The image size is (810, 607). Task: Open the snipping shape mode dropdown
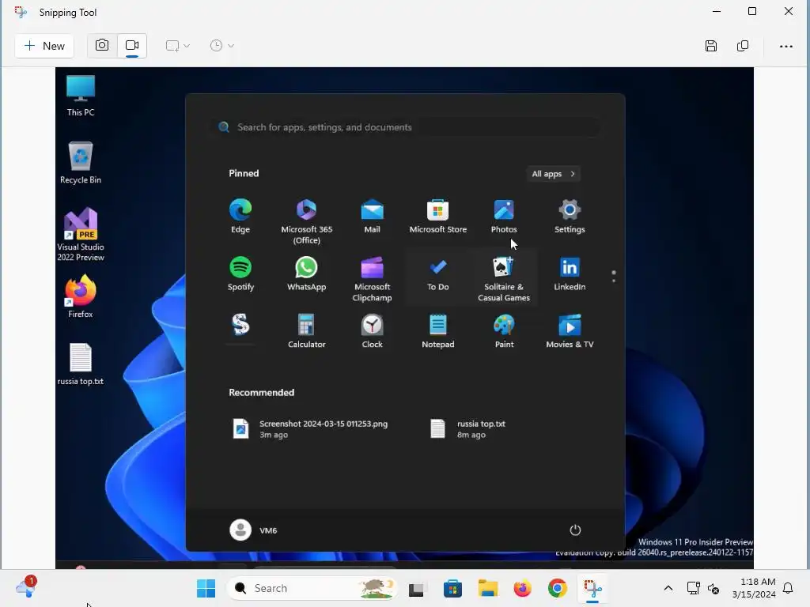click(x=178, y=46)
